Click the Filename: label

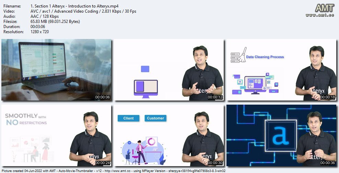click(12, 6)
